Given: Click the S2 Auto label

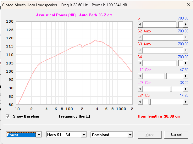Looking at the screenshot, I should (x=144, y=31).
